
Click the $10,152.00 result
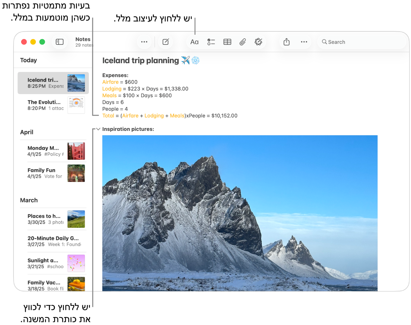[x=224, y=116]
